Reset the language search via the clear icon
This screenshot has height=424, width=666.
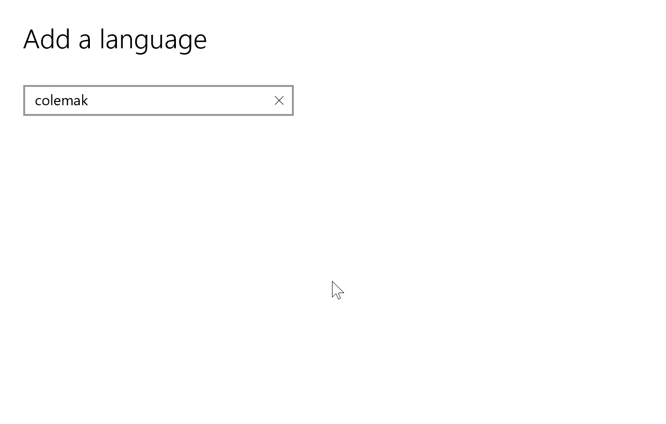pyautogui.click(x=279, y=100)
